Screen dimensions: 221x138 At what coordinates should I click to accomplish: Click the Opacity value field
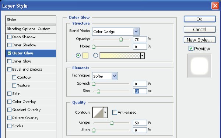click(140, 39)
